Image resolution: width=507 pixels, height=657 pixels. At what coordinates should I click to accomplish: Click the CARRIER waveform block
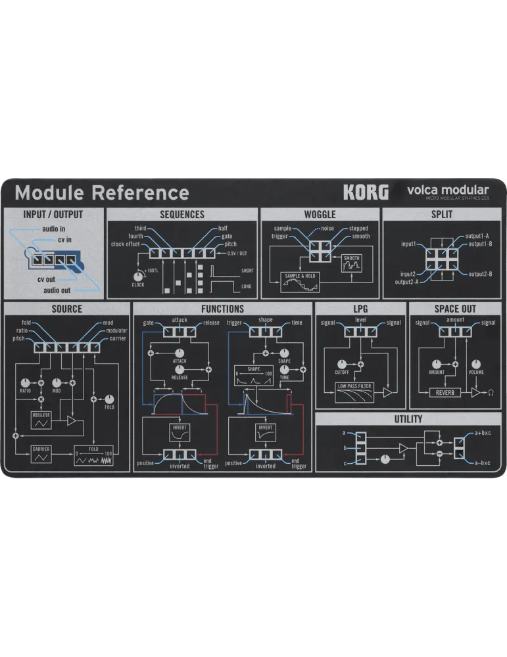(x=41, y=454)
